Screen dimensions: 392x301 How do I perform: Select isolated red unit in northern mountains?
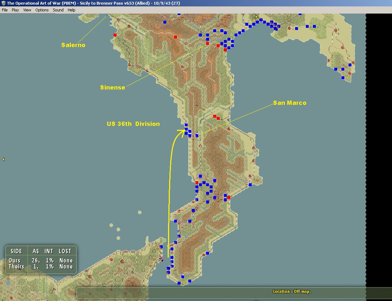point(176,37)
